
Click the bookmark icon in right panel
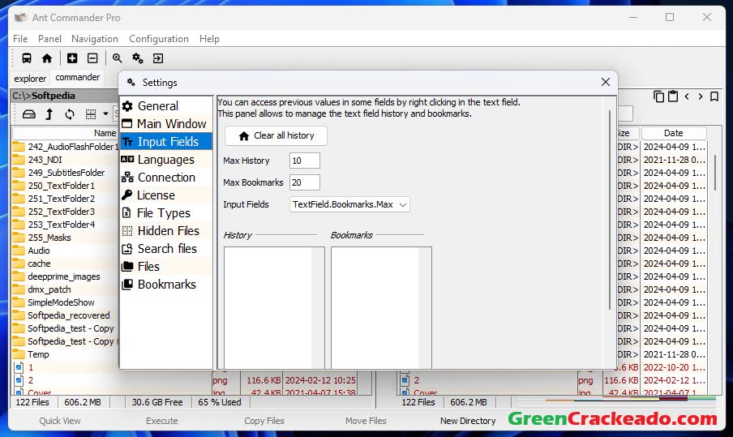(714, 96)
